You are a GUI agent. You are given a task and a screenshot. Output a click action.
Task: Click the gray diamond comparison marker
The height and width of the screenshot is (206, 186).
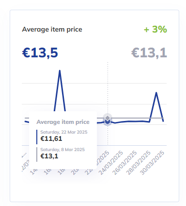pos(108,118)
